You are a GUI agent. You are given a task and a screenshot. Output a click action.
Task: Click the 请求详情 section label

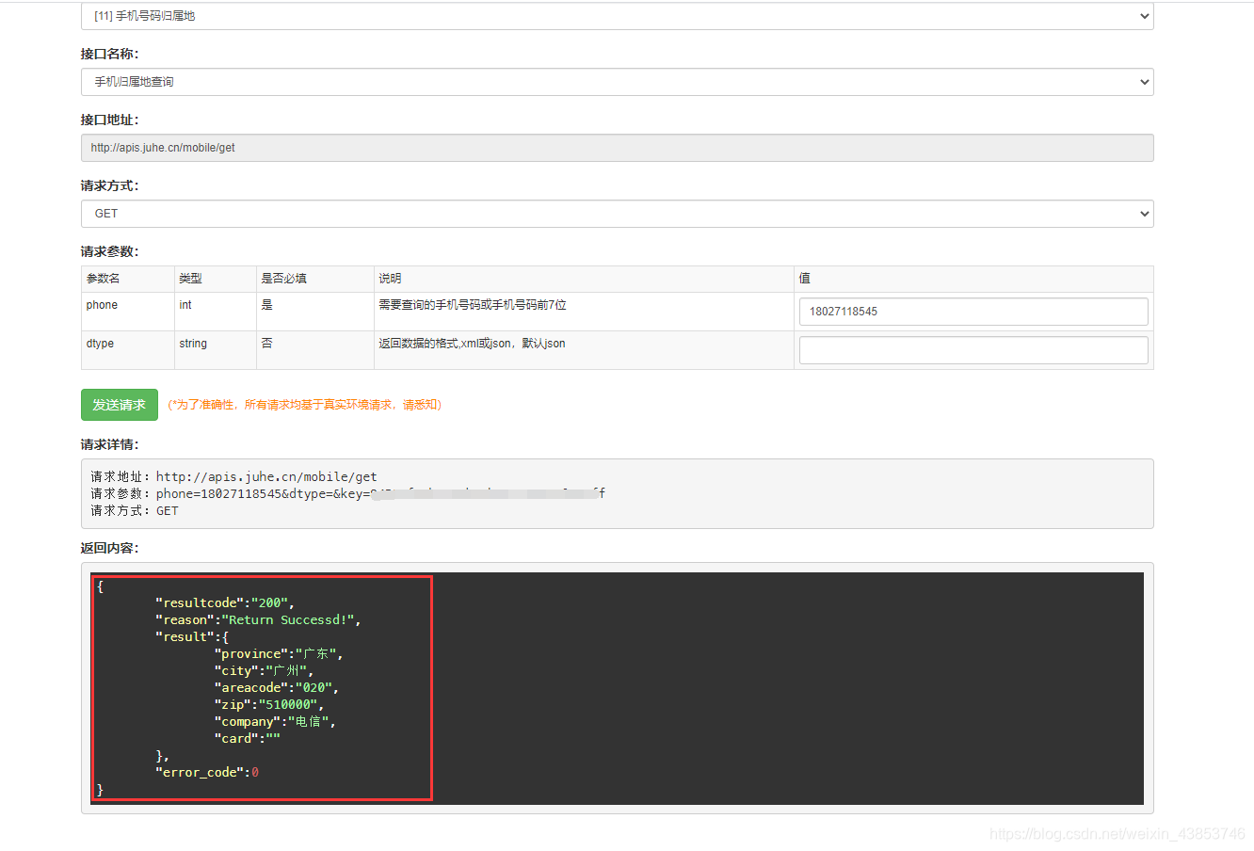[x=109, y=445]
